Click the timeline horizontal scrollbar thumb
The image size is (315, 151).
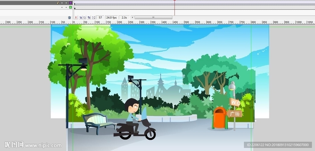(x=153, y=18)
